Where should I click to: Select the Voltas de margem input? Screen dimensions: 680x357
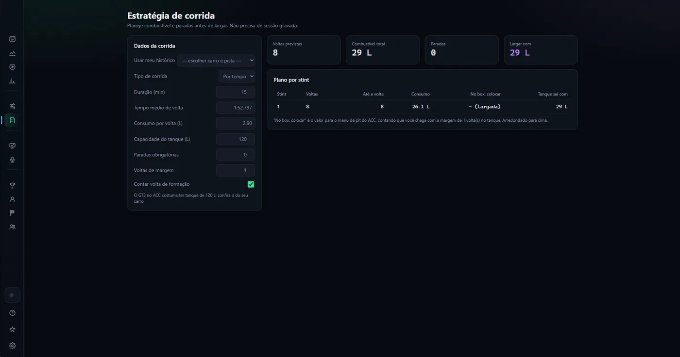click(x=236, y=170)
